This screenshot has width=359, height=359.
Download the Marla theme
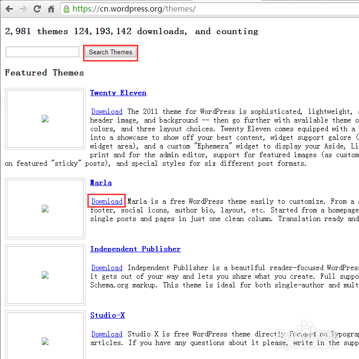pos(107,201)
